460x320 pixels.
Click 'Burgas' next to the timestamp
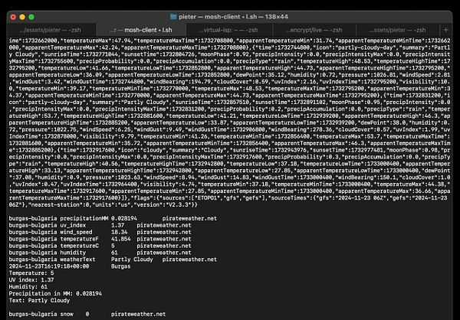(121, 266)
